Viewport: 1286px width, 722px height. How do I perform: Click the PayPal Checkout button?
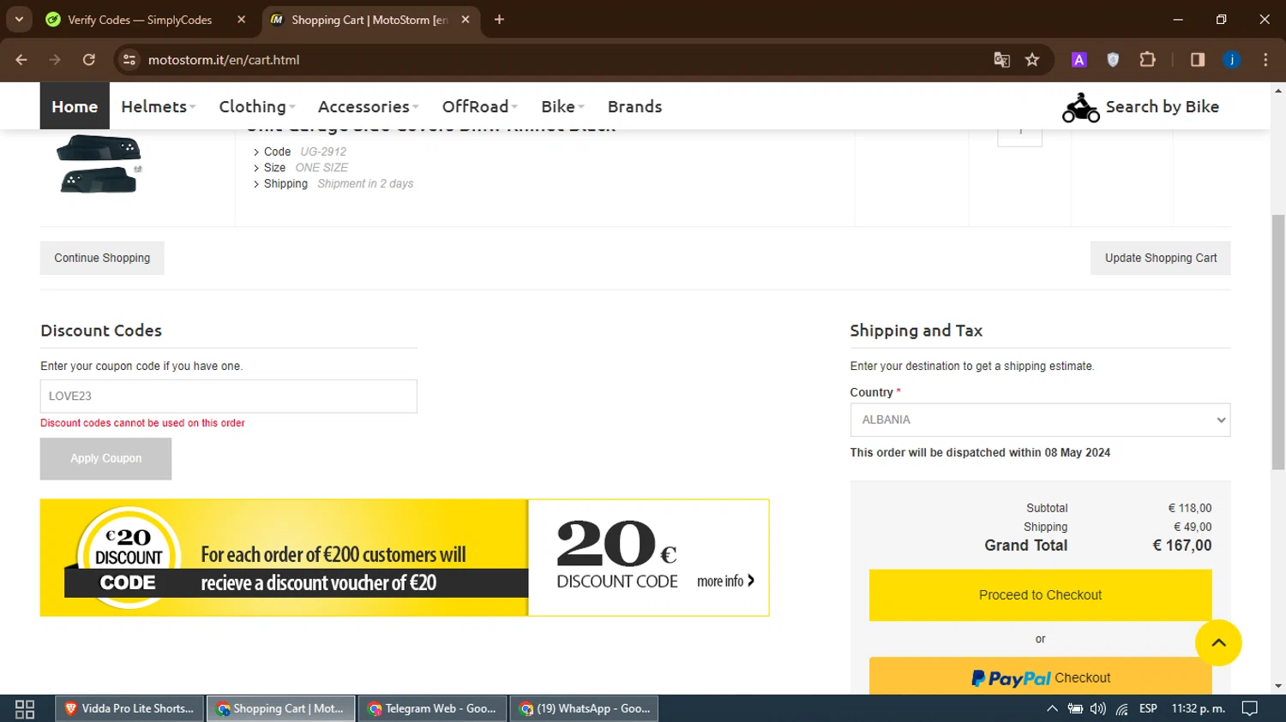pos(1040,677)
